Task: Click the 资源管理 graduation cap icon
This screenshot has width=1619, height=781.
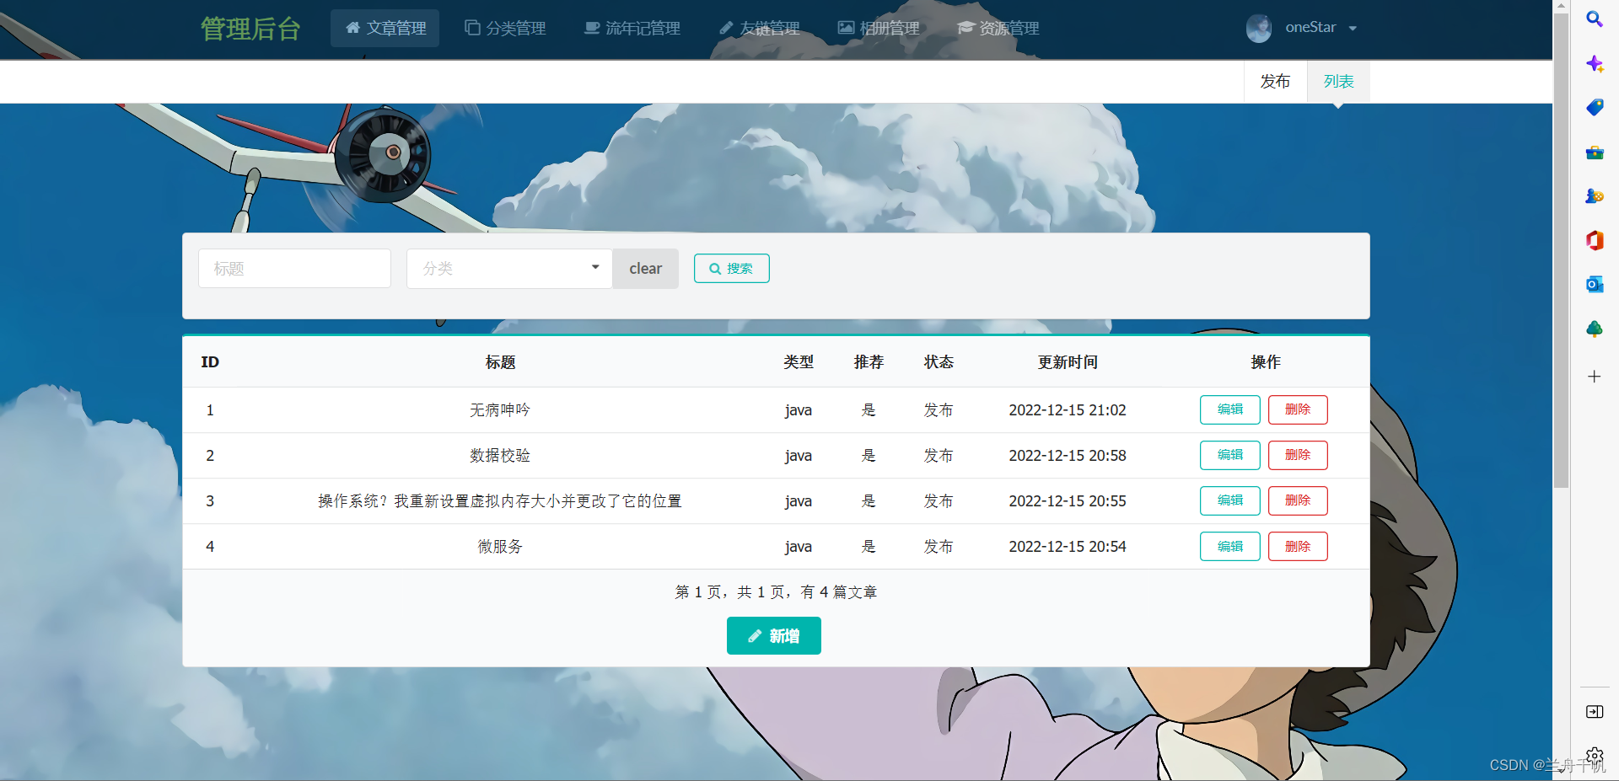Action: click(965, 28)
